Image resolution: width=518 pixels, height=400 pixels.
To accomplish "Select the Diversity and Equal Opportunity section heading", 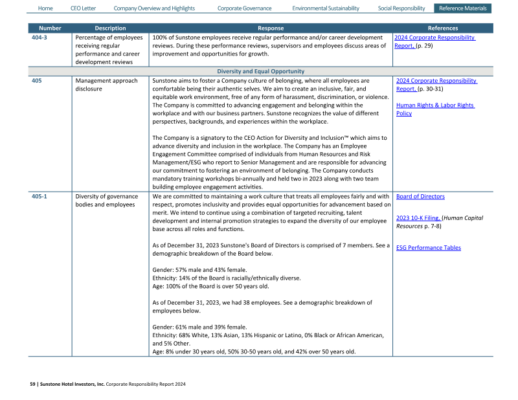I will 260,71.
